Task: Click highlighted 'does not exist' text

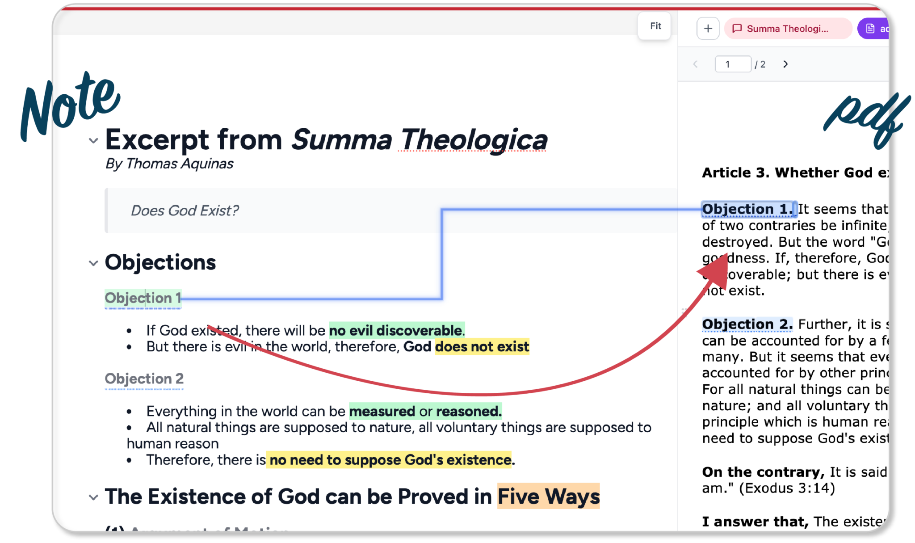Action: tap(482, 347)
